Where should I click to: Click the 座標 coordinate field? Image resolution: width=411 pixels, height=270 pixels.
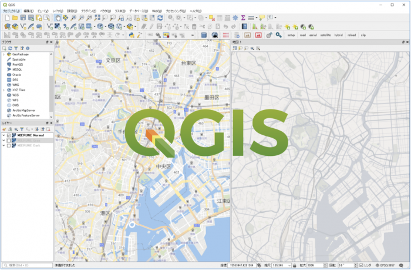click(x=241, y=265)
